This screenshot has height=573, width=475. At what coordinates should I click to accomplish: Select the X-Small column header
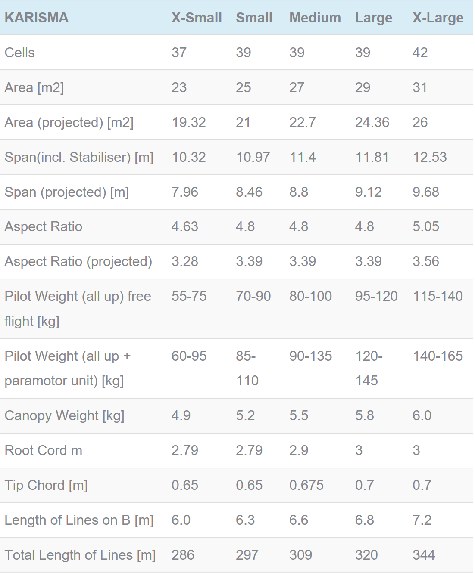[x=197, y=18]
